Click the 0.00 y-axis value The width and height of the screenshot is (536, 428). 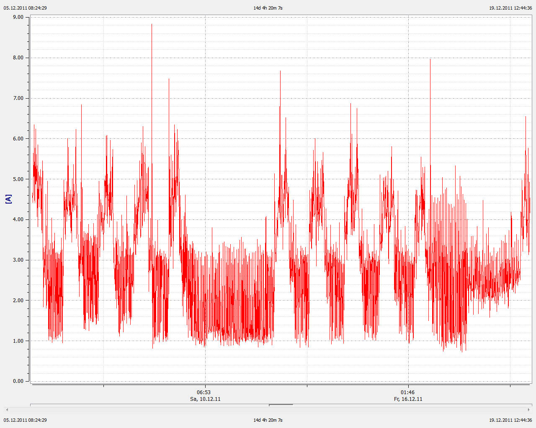(x=18, y=381)
